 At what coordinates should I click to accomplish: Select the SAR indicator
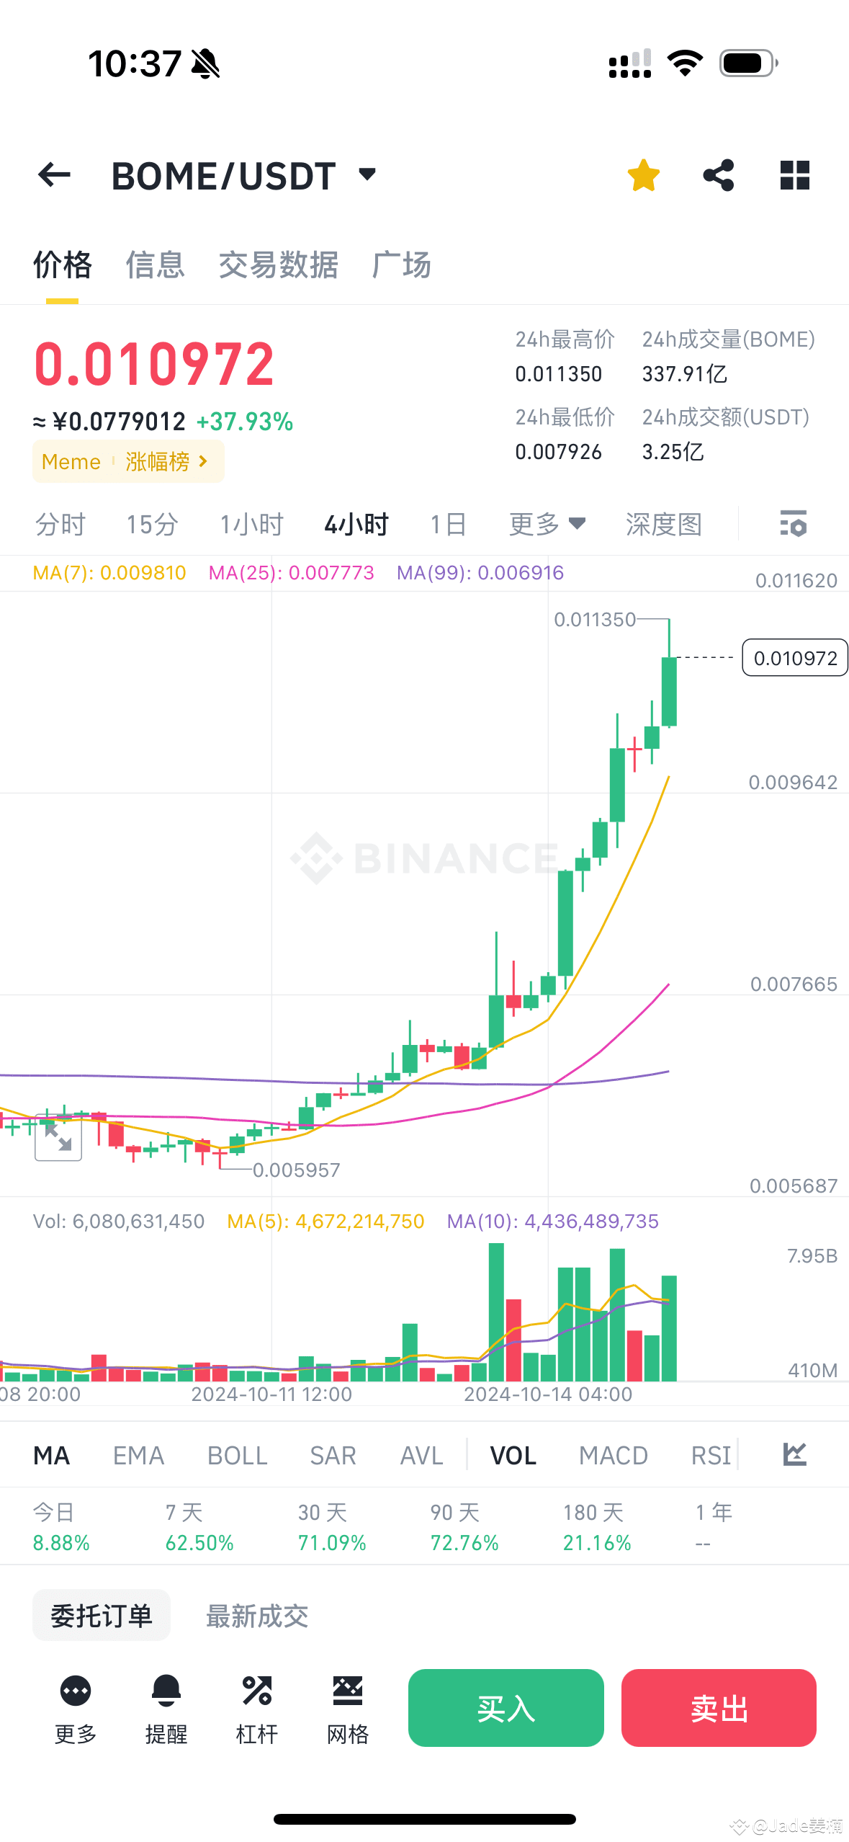pos(333,1456)
